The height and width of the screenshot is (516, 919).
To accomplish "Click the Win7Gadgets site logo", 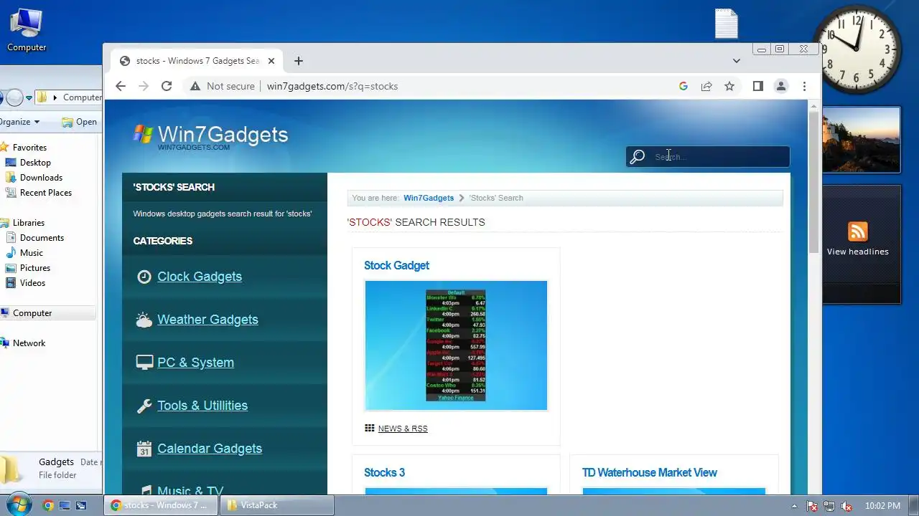I will point(210,135).
